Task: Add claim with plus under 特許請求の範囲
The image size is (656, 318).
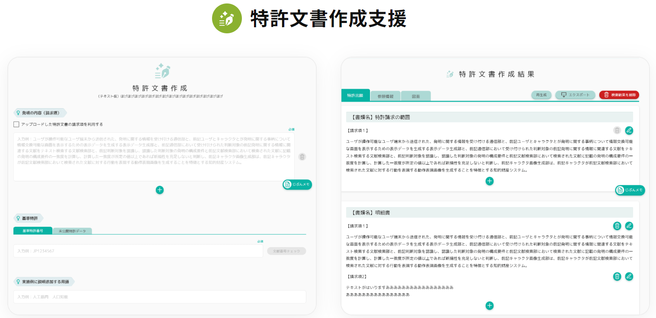Action: point(489,181)
